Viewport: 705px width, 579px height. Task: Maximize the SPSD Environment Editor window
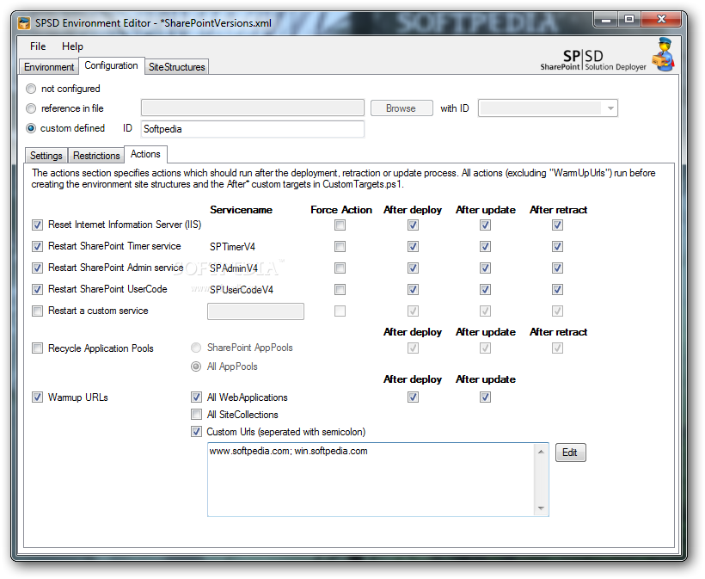pos(629,19)
